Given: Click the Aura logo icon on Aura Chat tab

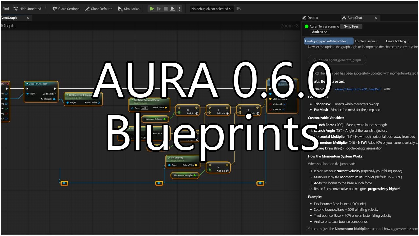Looking at the screenshot, I should pyautogui.click(x=344, y=18).
